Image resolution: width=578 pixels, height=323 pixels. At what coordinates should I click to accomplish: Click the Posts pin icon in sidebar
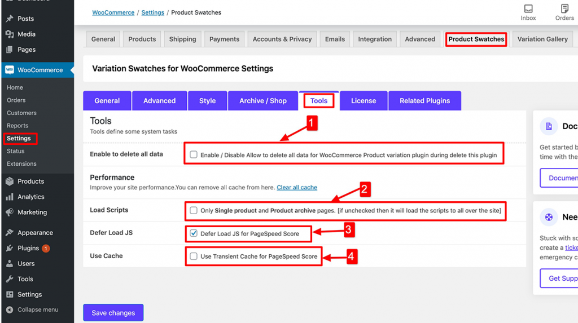click(10, 19)
